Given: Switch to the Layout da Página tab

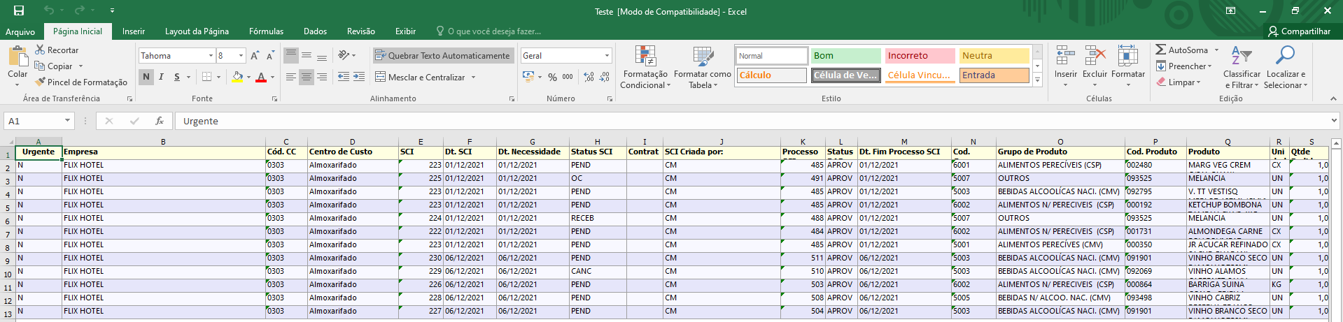Looking at the screenshot, I should pos(197,31).
